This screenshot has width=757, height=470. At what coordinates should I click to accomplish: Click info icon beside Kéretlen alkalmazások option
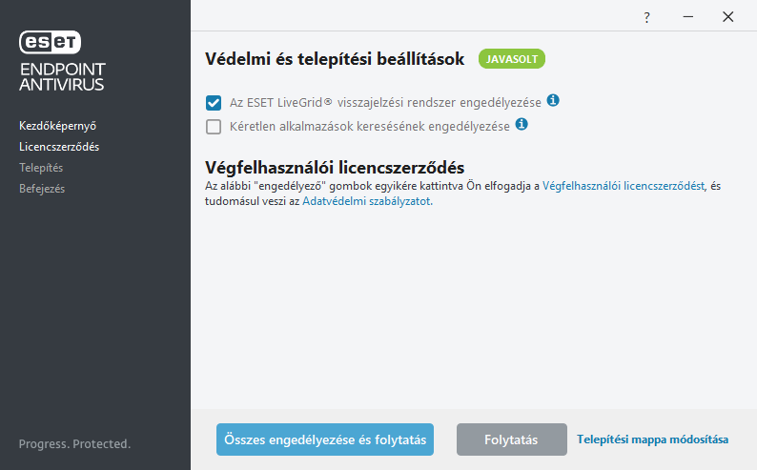click(x=522, y=124)
